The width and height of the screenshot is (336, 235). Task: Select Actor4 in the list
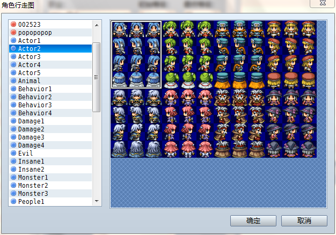tap(50, 65)
